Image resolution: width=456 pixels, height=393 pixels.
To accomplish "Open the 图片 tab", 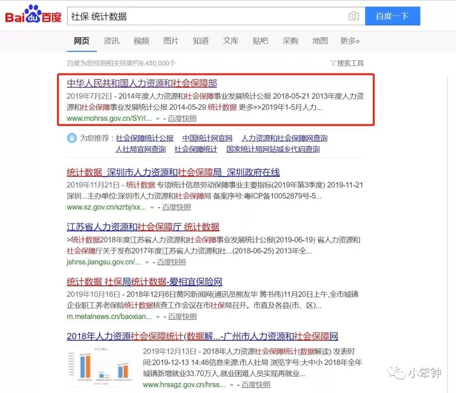I will (171, 41).
